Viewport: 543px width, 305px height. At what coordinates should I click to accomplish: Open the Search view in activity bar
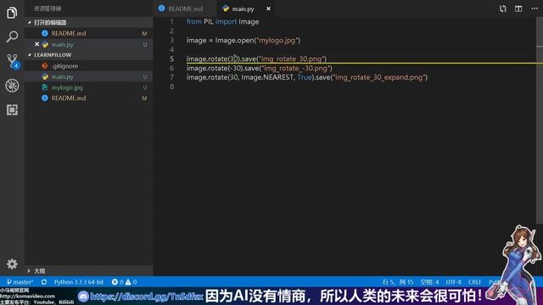pos(12,36)
